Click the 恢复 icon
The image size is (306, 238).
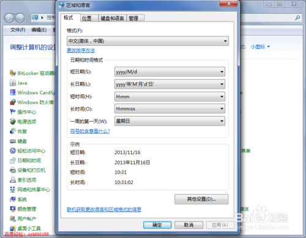13,131
